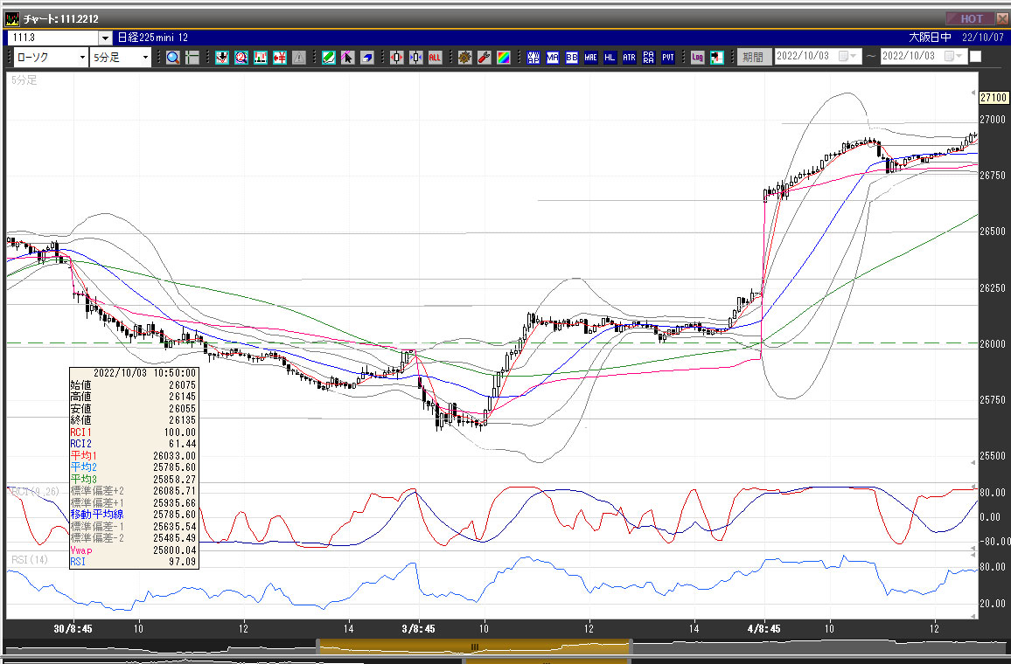Click the HOT button in title bar

(971, 18)
